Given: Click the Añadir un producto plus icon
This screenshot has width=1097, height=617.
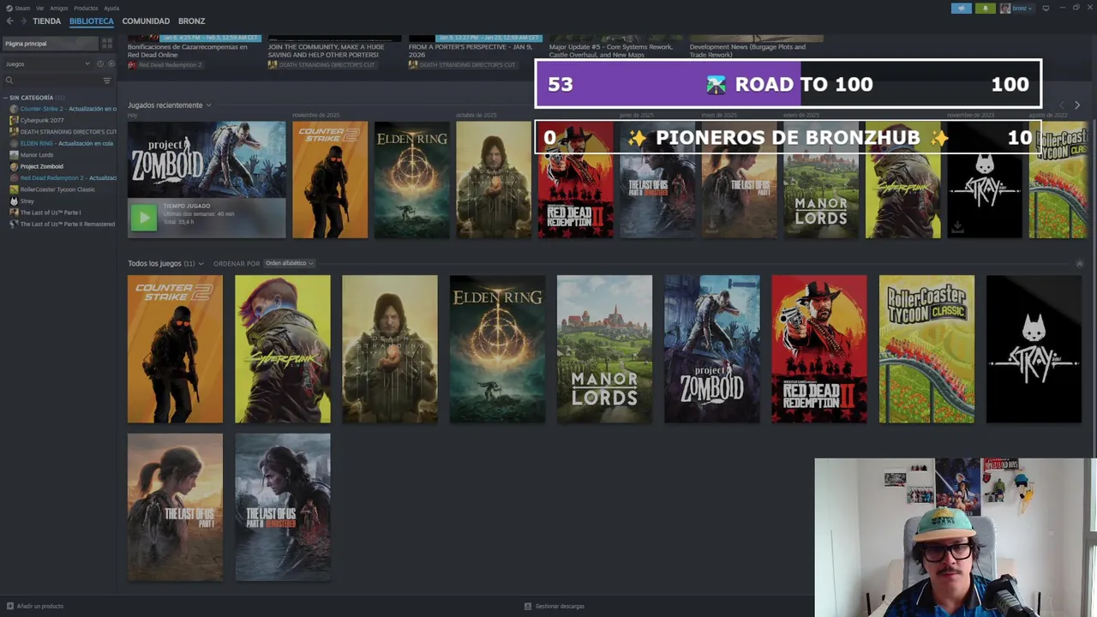Looking at the screenshot, I should point(9,606).
